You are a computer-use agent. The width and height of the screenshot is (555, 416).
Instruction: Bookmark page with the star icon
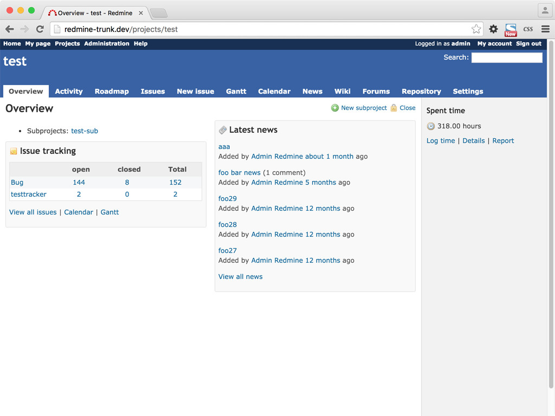point(476,29)
